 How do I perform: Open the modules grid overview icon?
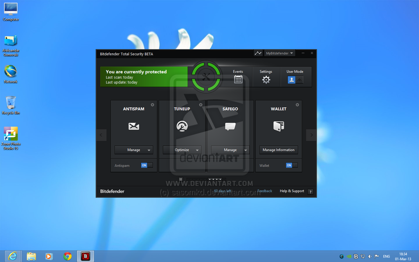(x=180, y=179)
